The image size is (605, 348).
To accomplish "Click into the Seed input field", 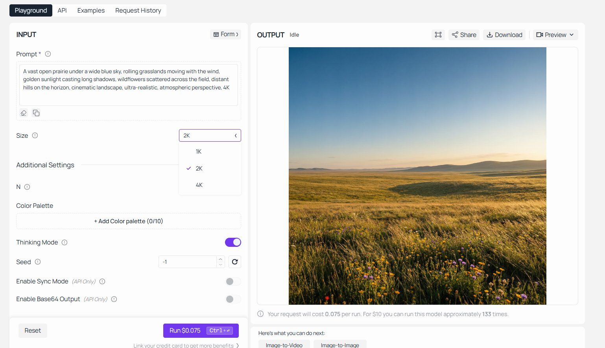I will coord(188,262).
